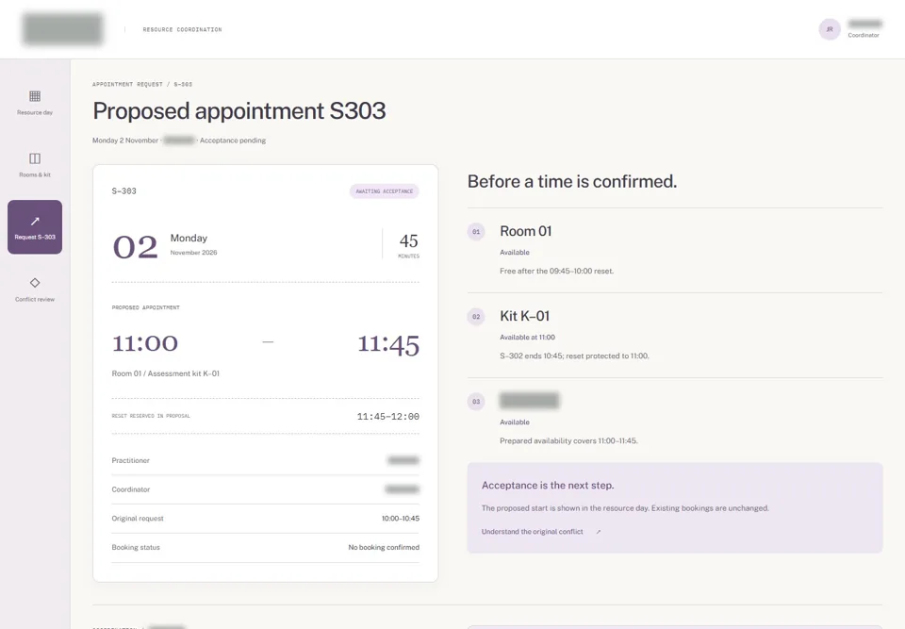This screenshot has height=629, width=905.
Task: Click Prepared availability covers 11:00-11:45 text
Action: click(x=568, y=440)
